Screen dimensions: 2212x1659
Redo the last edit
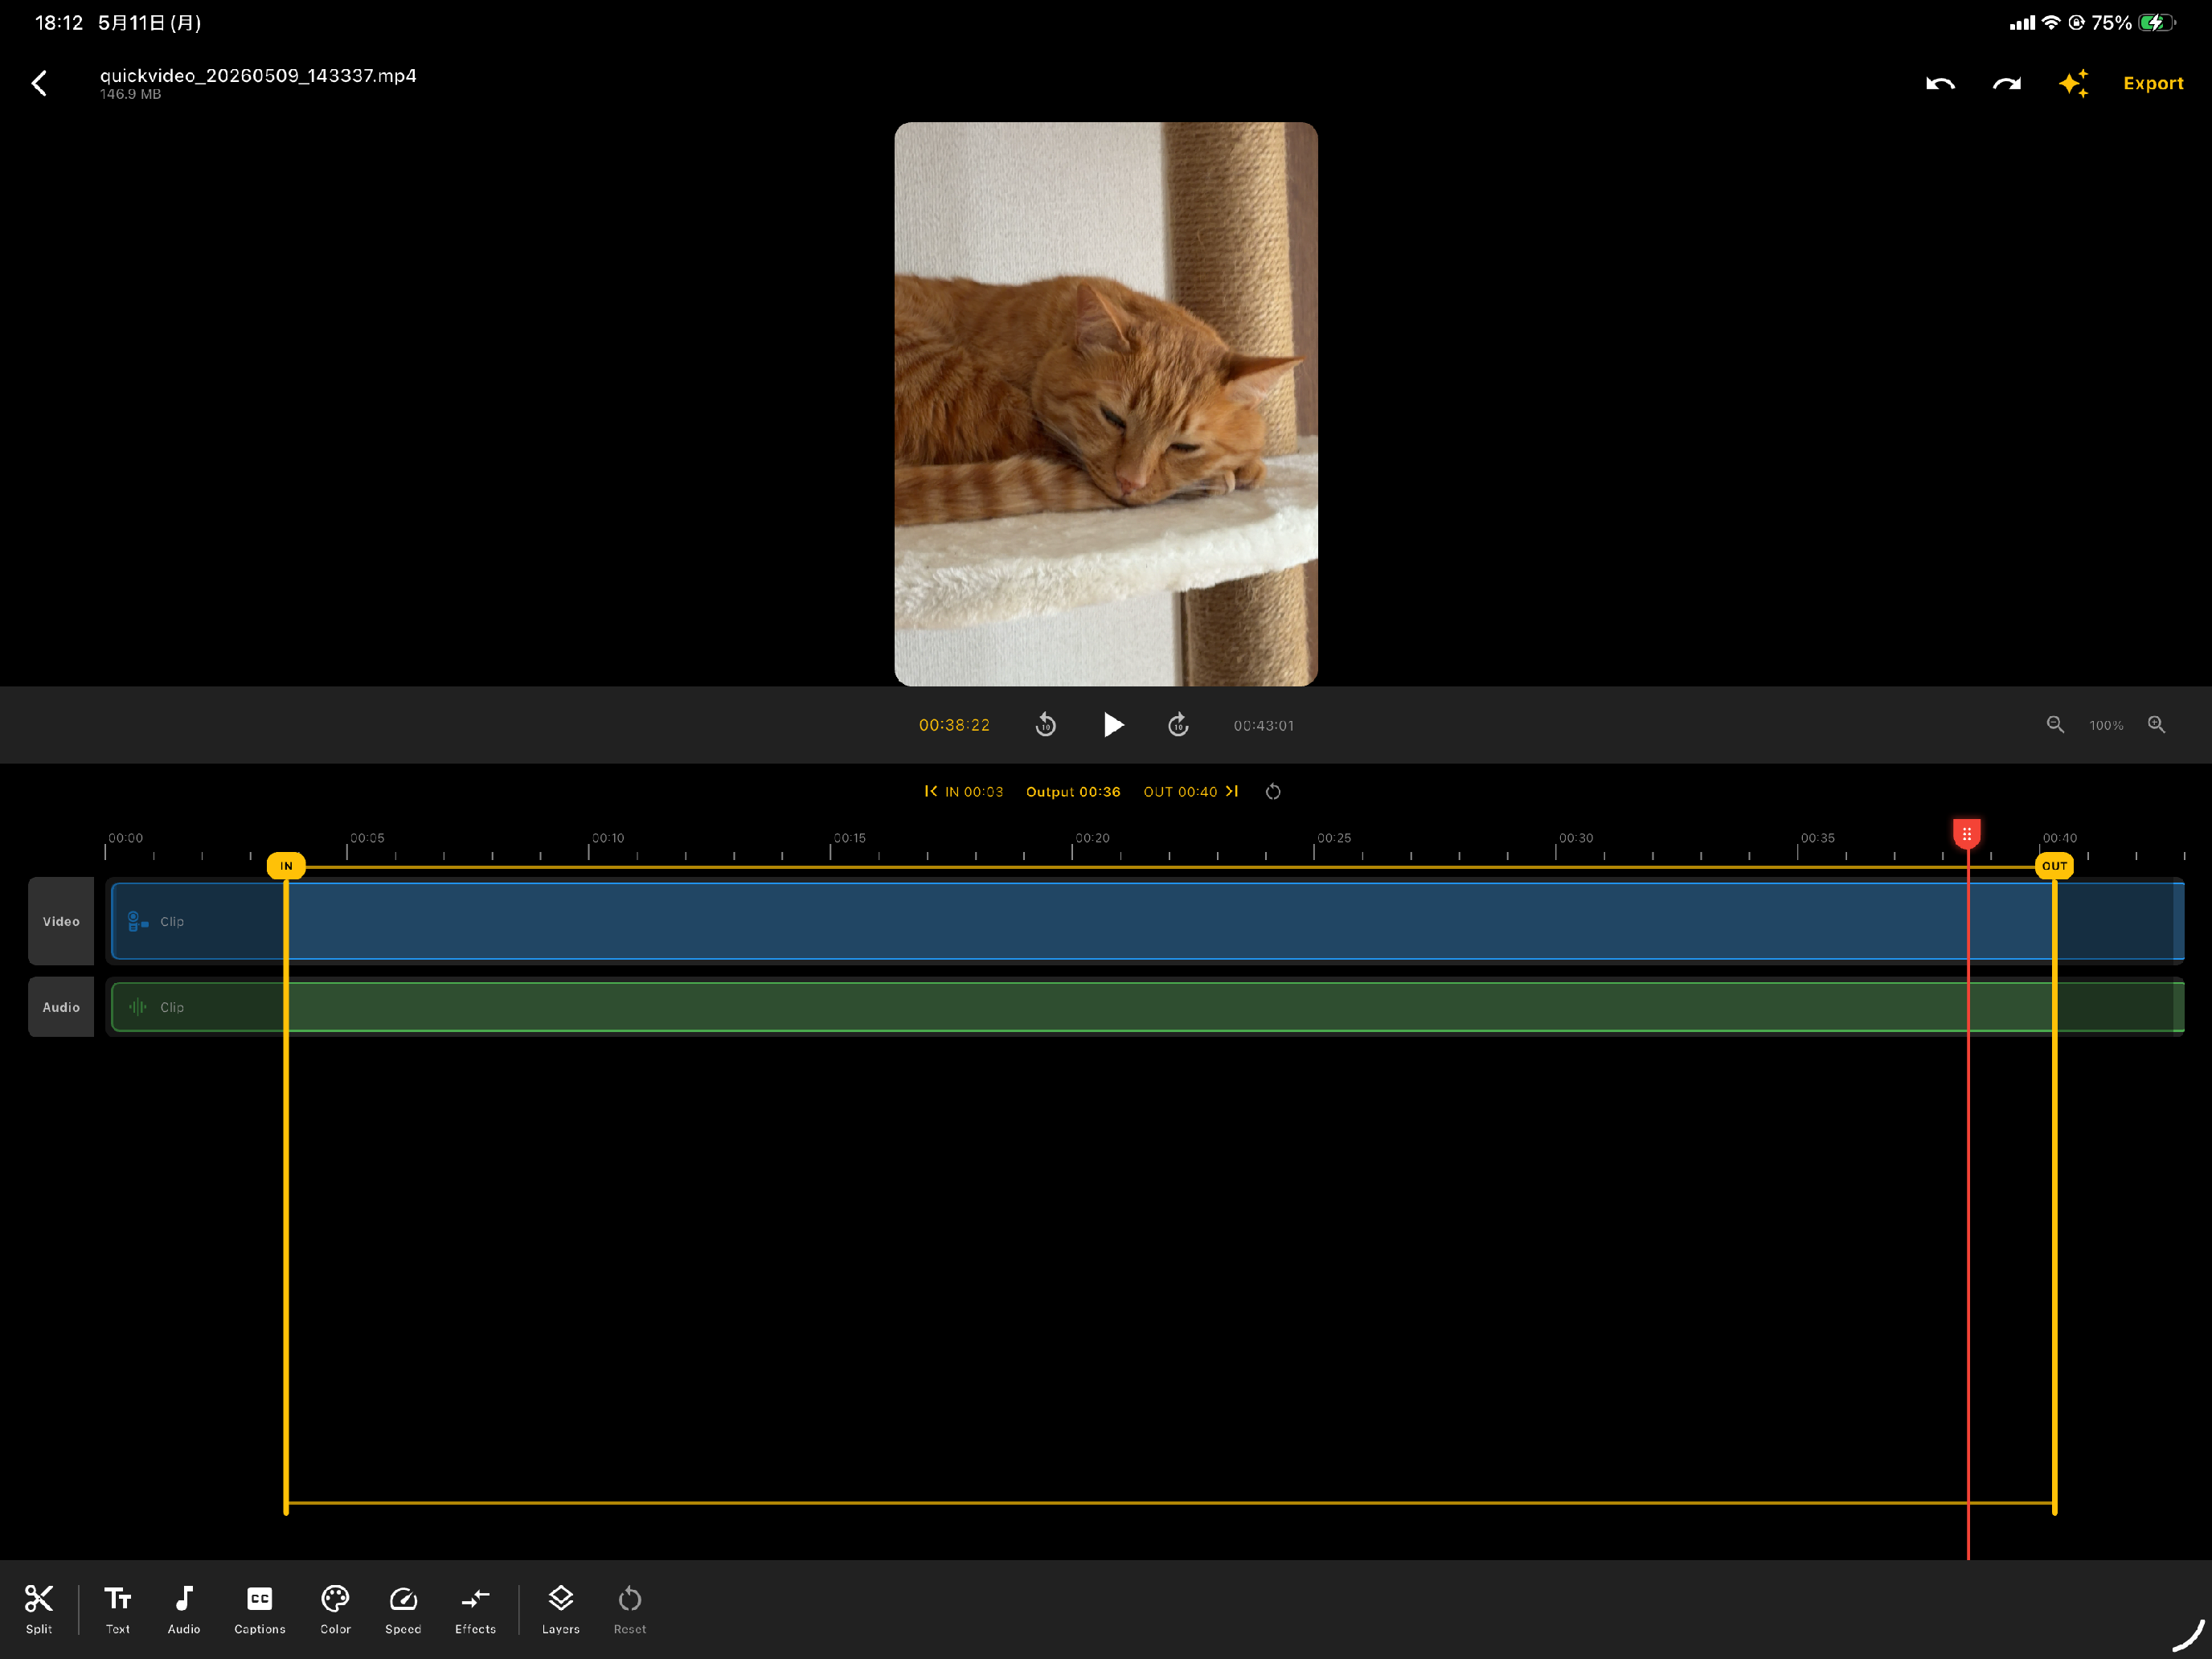pos(2007,84)
